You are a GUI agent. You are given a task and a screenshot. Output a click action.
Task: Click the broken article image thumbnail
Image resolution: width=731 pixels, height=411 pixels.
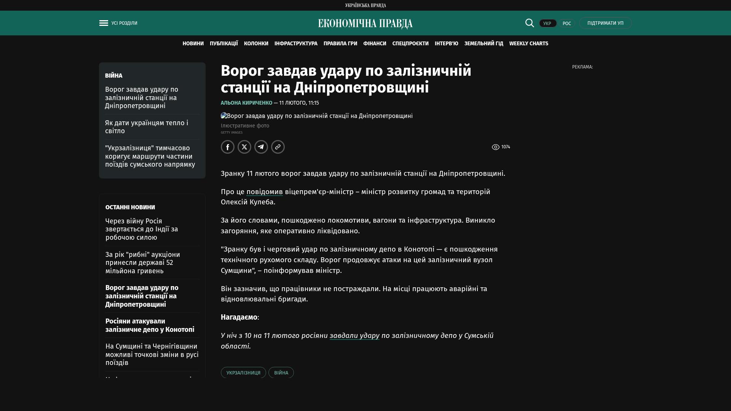coord(224,116)
